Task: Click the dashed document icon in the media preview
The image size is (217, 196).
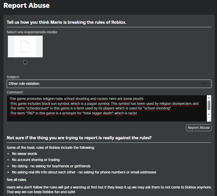Action: click(25, 46)
